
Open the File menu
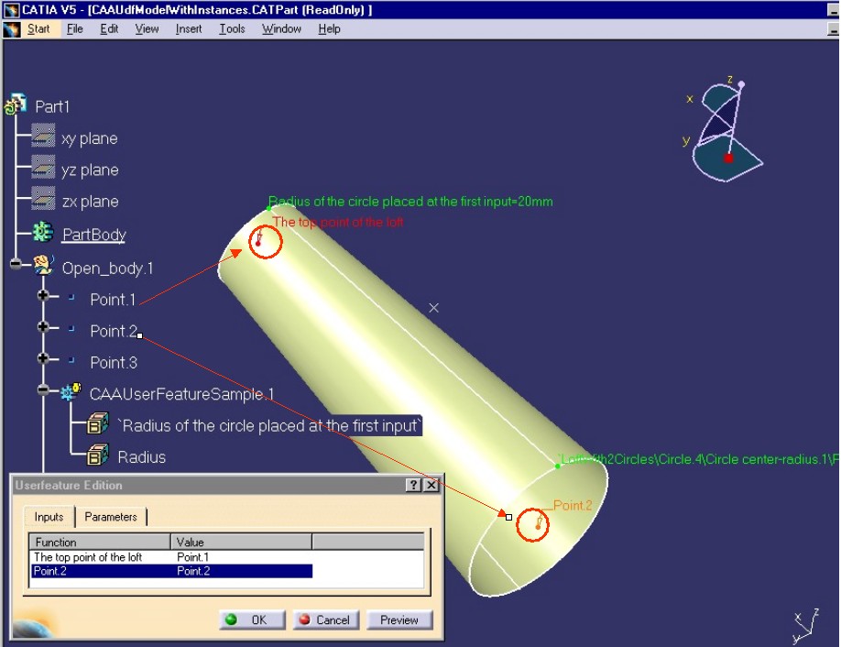pyautogui.click(x=75, y=29)
